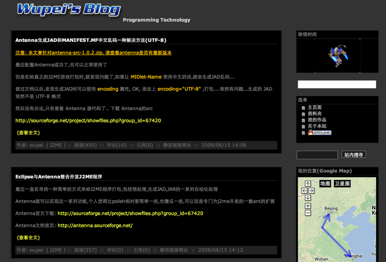The height and width of the screenshot is (262, 386).
Task: Click the Wupei's Blog logo
Action: [x=69, y=9]
